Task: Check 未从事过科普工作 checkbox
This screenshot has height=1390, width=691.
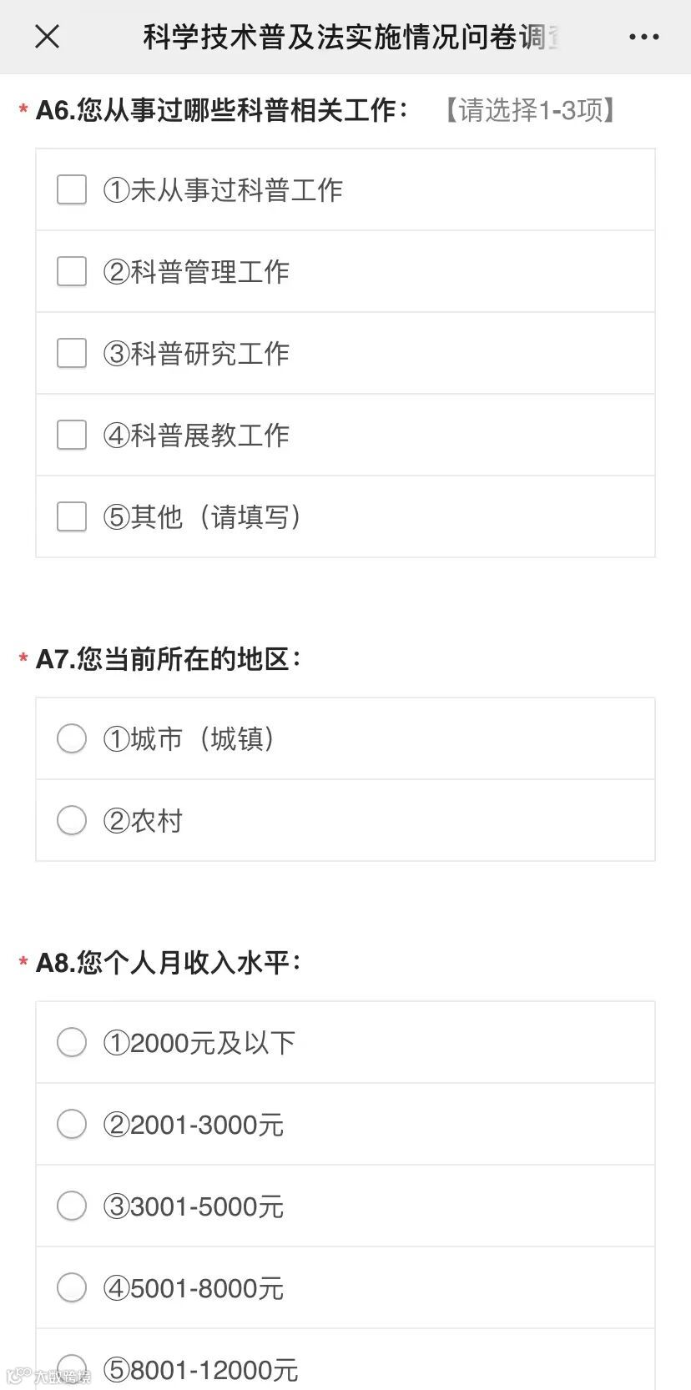Action: (72, 190)
